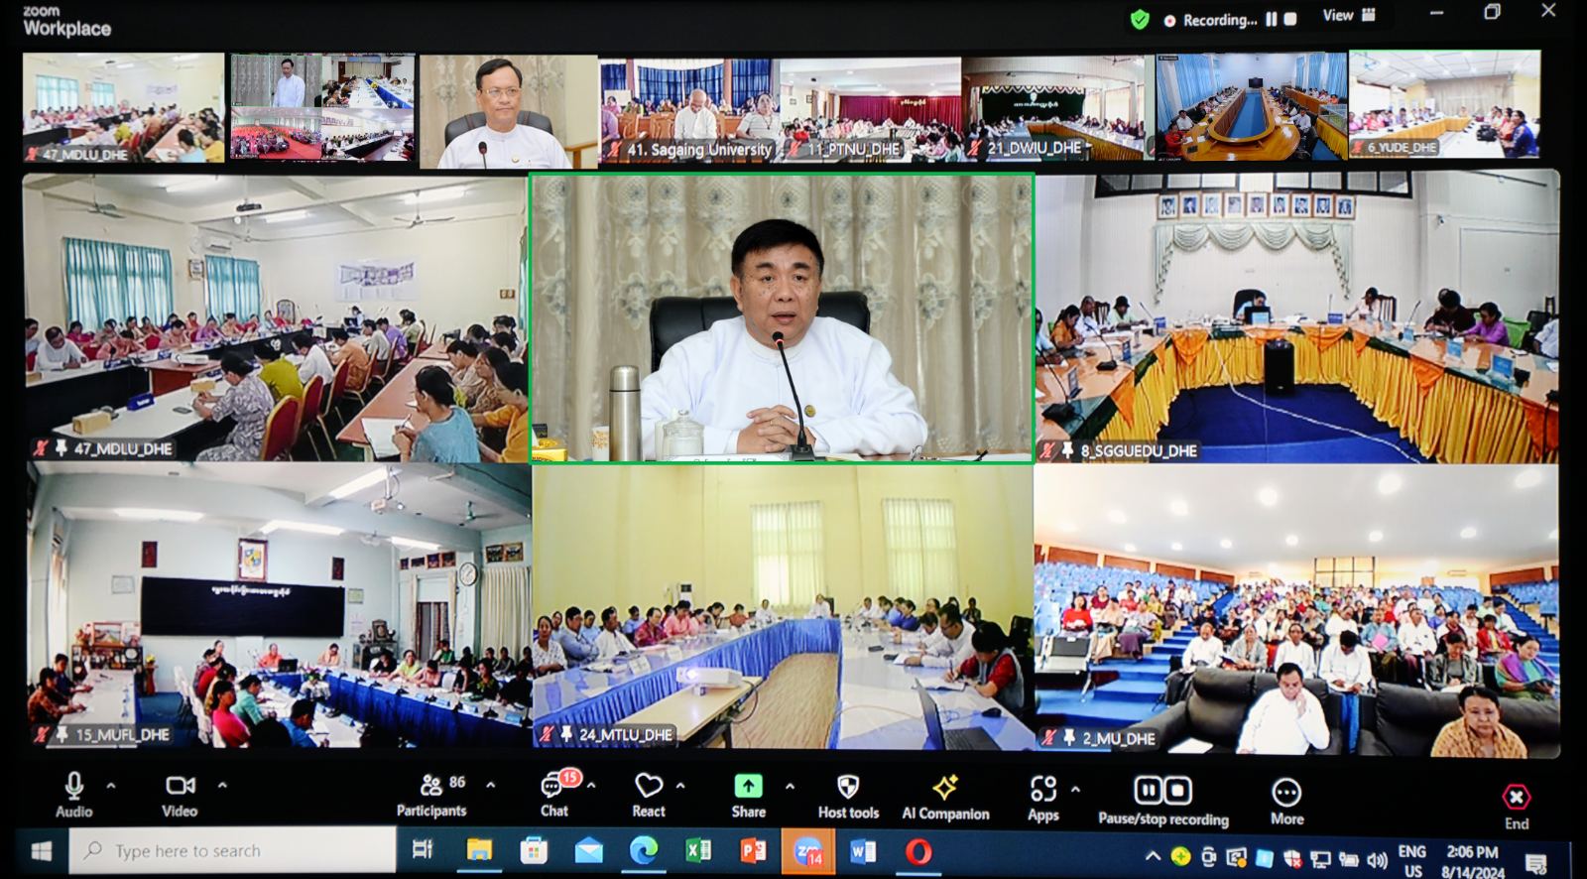Launch AI Companion
This screenshot has width=1587, height=879.
945,796
